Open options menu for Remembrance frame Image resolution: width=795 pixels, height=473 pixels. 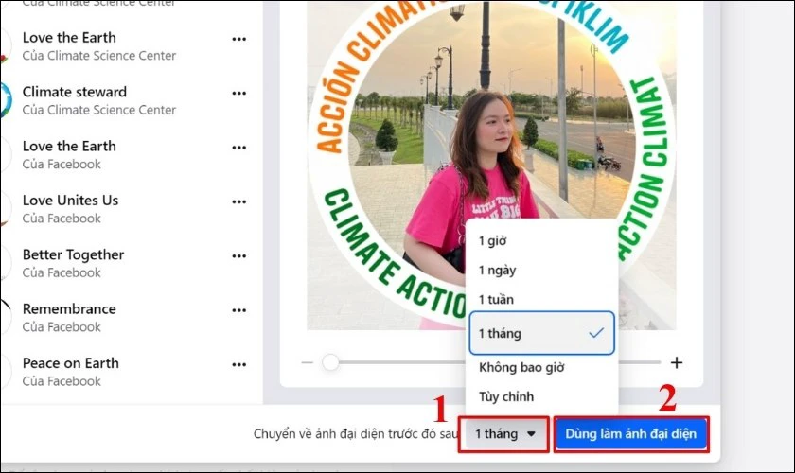click(238, 310)
